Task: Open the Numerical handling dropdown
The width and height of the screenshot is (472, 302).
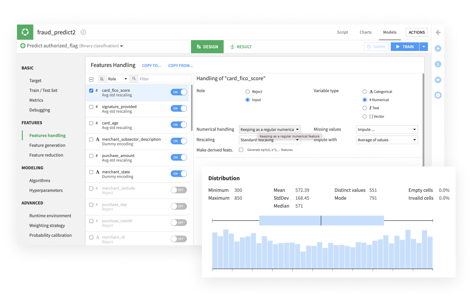Action: click(x=269, y=130)
